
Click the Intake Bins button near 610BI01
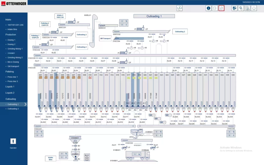(51, 158)
